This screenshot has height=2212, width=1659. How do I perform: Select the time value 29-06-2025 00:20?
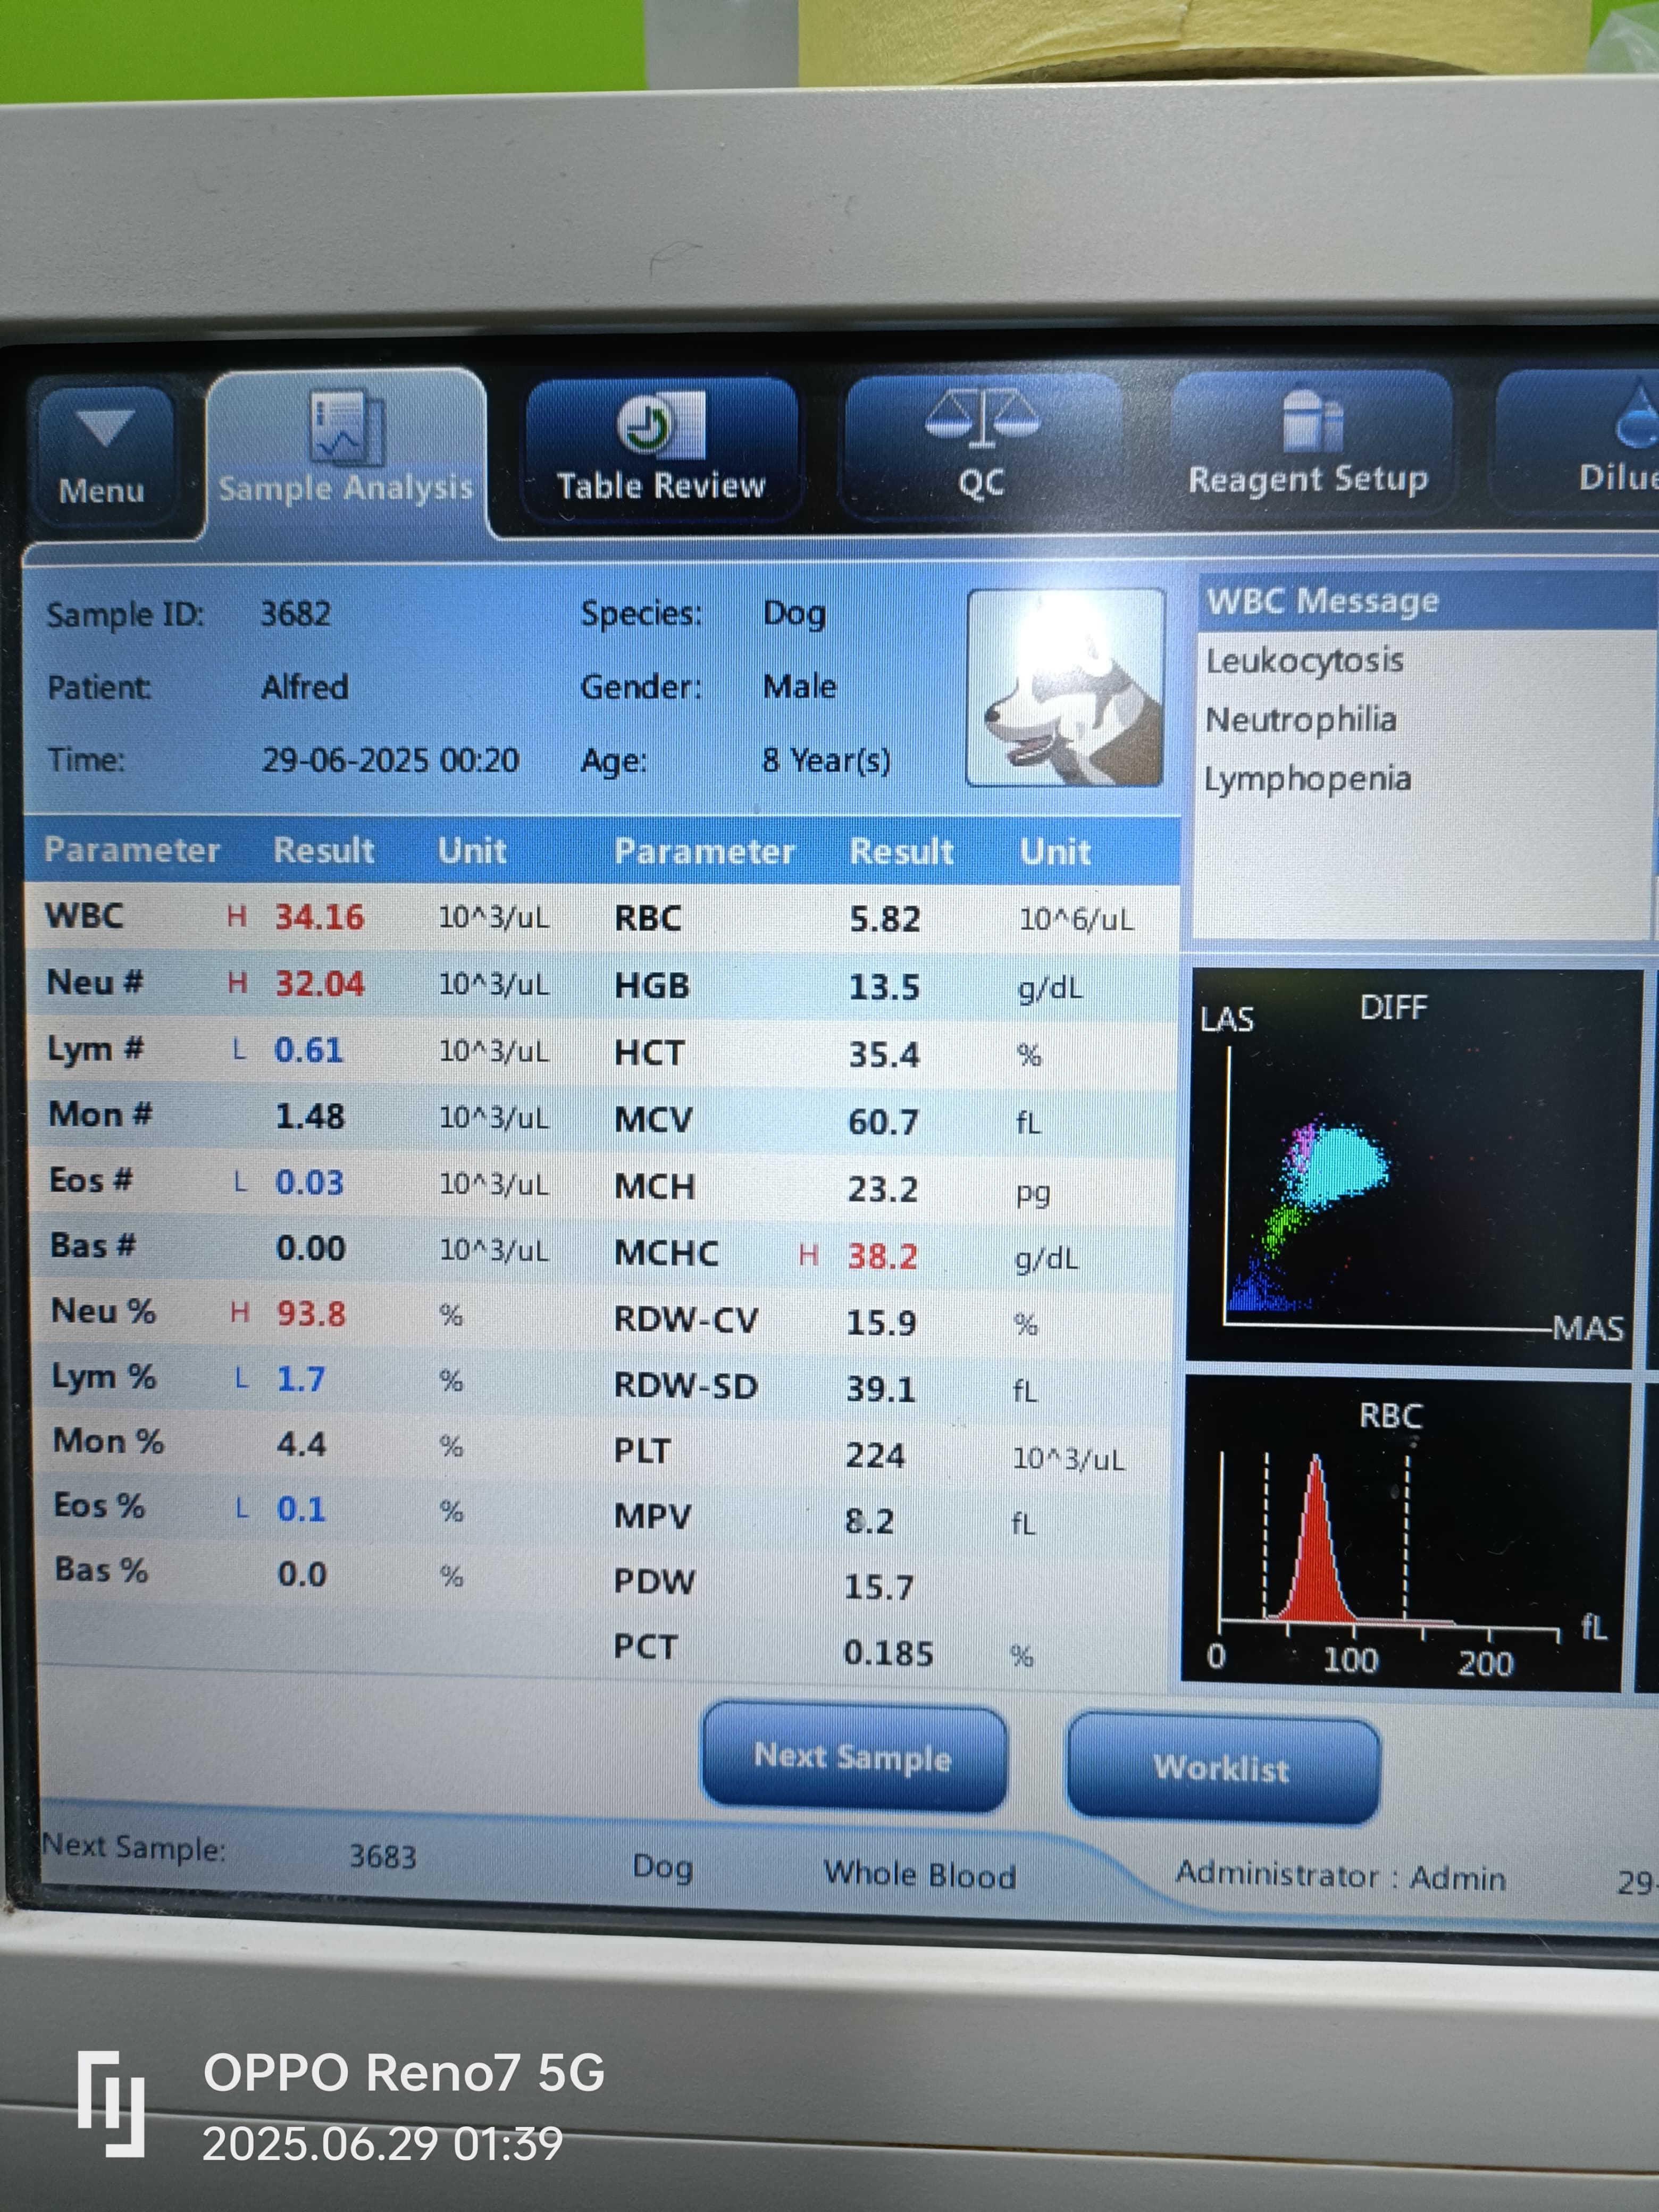[x=390, y=760]
